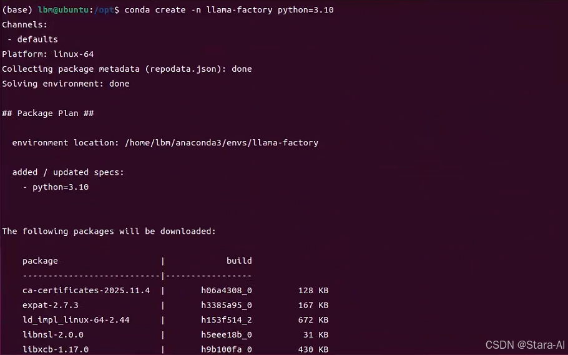Click the 'expat-2.7.3' package name
Screen dimensions: 568x355
click(51, 305)
